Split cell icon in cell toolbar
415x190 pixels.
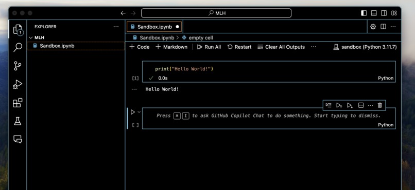click(x=360, y=105)
